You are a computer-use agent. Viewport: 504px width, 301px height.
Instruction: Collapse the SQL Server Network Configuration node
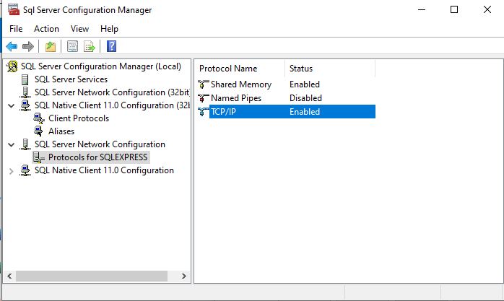click(x=12, y=144)
